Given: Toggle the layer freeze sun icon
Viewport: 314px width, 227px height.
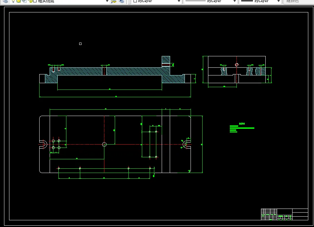Looking at the screenshot, I should point(19,1).
